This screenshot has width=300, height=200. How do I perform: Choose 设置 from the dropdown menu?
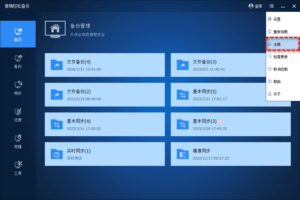tap(277, 19)
